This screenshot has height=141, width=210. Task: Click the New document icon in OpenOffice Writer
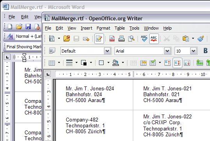tap(52, 39)
